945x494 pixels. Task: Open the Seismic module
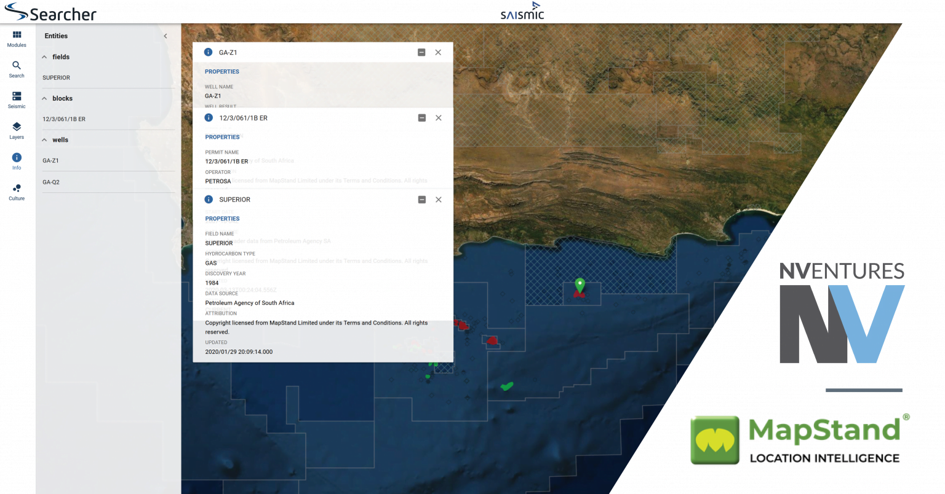click(x=16, y=98)
